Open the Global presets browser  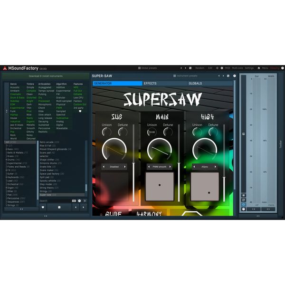(x=147, y=68)
